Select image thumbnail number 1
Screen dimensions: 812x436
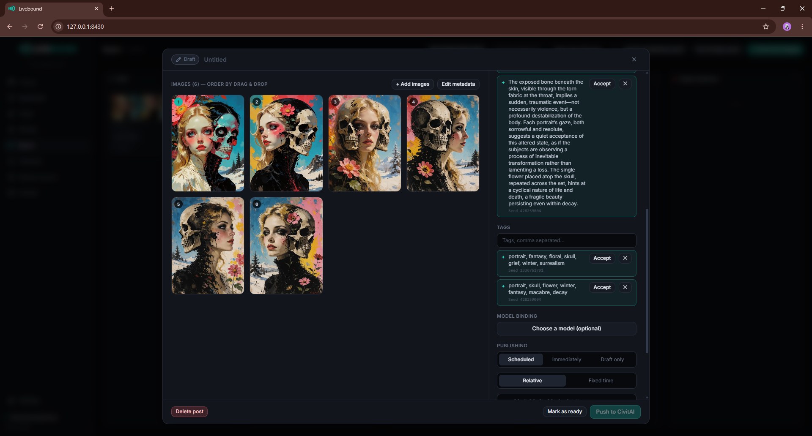tap(208, 143)
